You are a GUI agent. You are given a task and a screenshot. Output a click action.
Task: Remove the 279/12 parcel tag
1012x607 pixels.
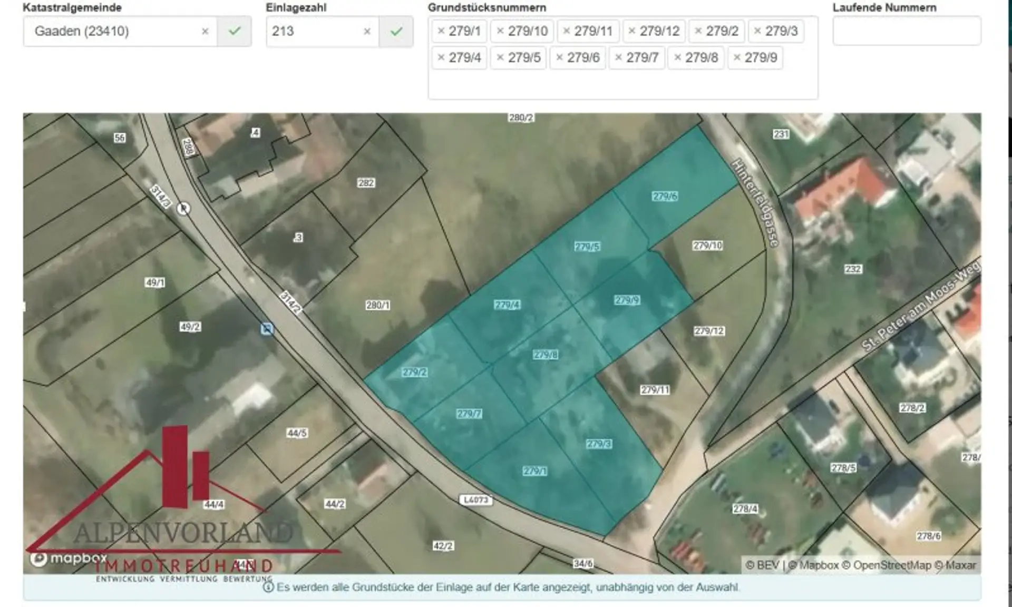tap(632, 31)
